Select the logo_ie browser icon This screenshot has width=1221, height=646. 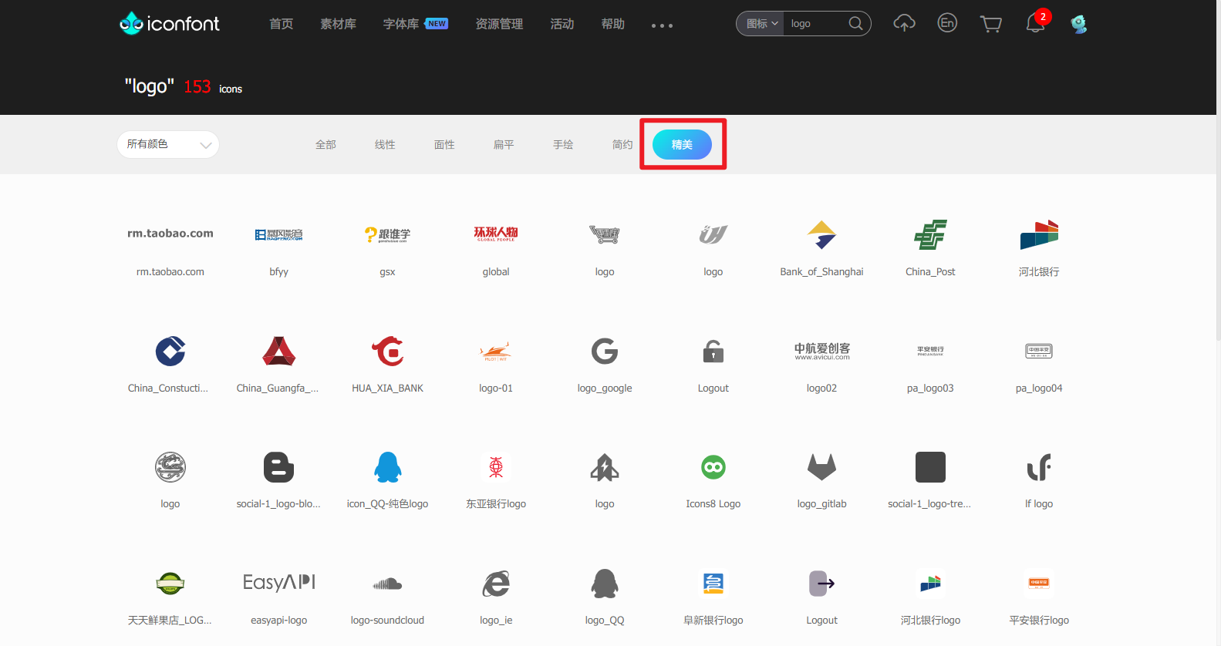click(x=496, y=584)
